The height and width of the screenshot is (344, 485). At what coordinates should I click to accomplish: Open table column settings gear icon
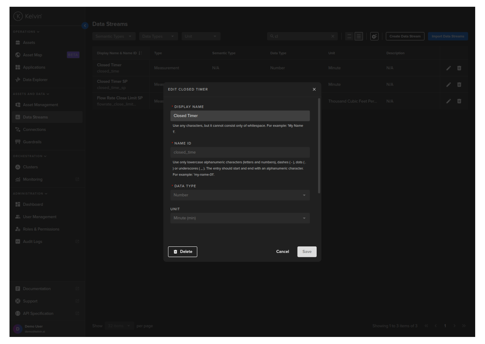click(374, 36)
